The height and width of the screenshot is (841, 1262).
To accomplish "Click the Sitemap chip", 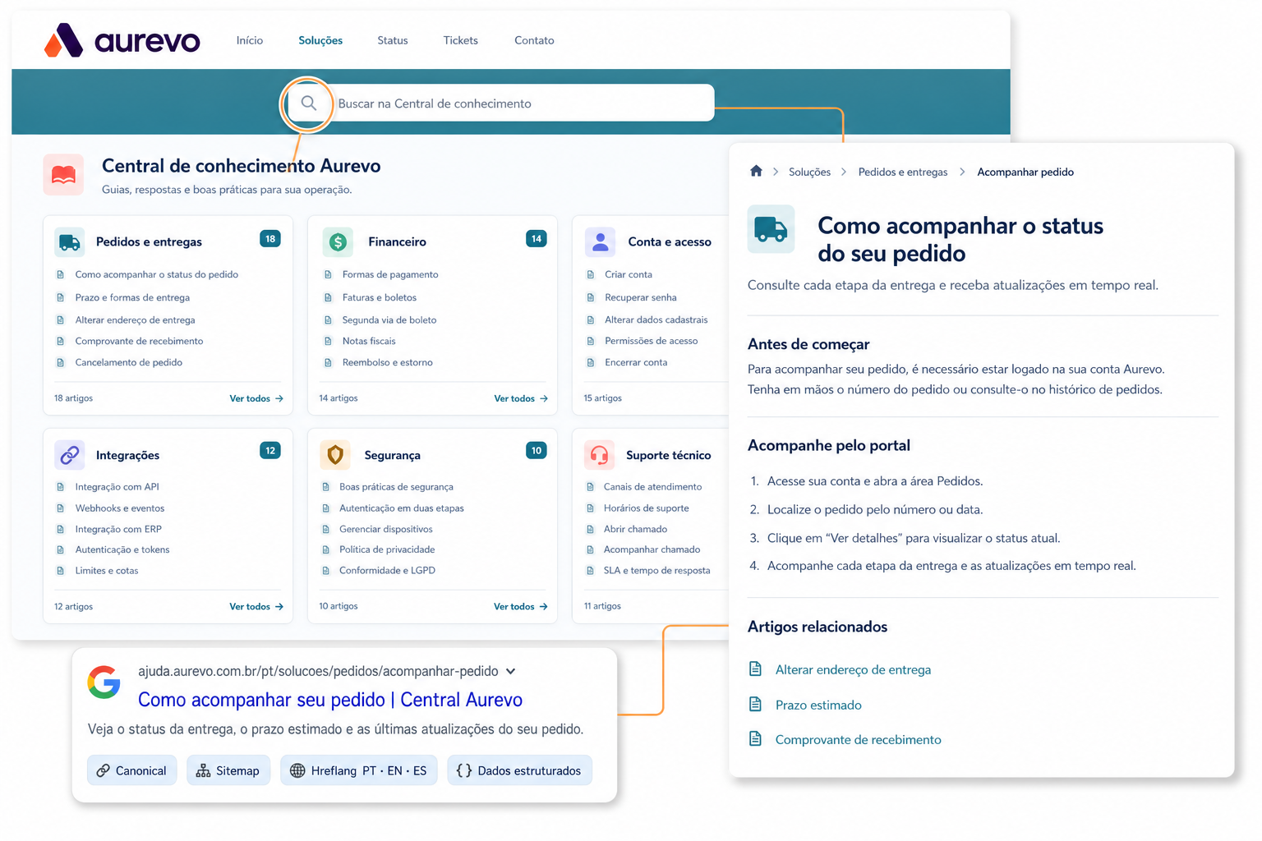I will click(x=228, y=770).
